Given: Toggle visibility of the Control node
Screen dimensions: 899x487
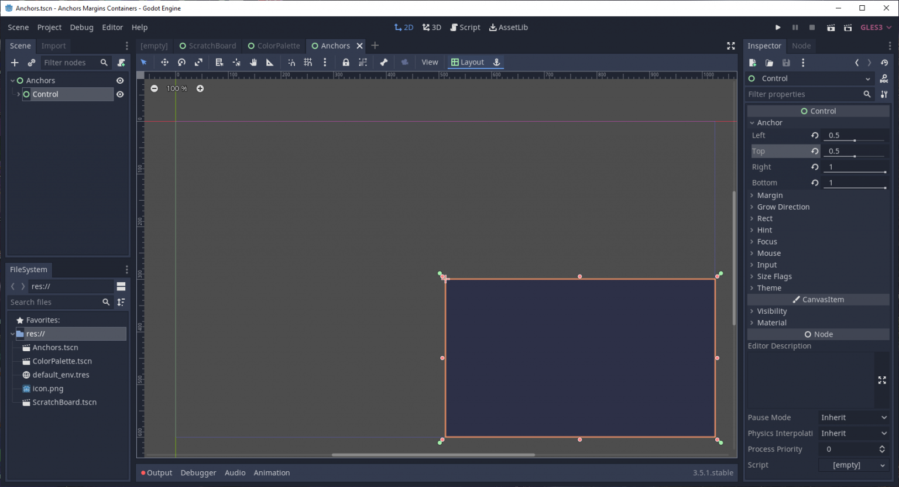Looking at the screenshot, I should (120, 94).
